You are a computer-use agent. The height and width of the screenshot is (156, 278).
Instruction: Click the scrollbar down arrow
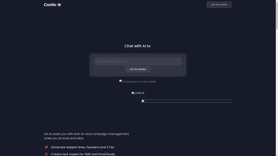(277, 155)
